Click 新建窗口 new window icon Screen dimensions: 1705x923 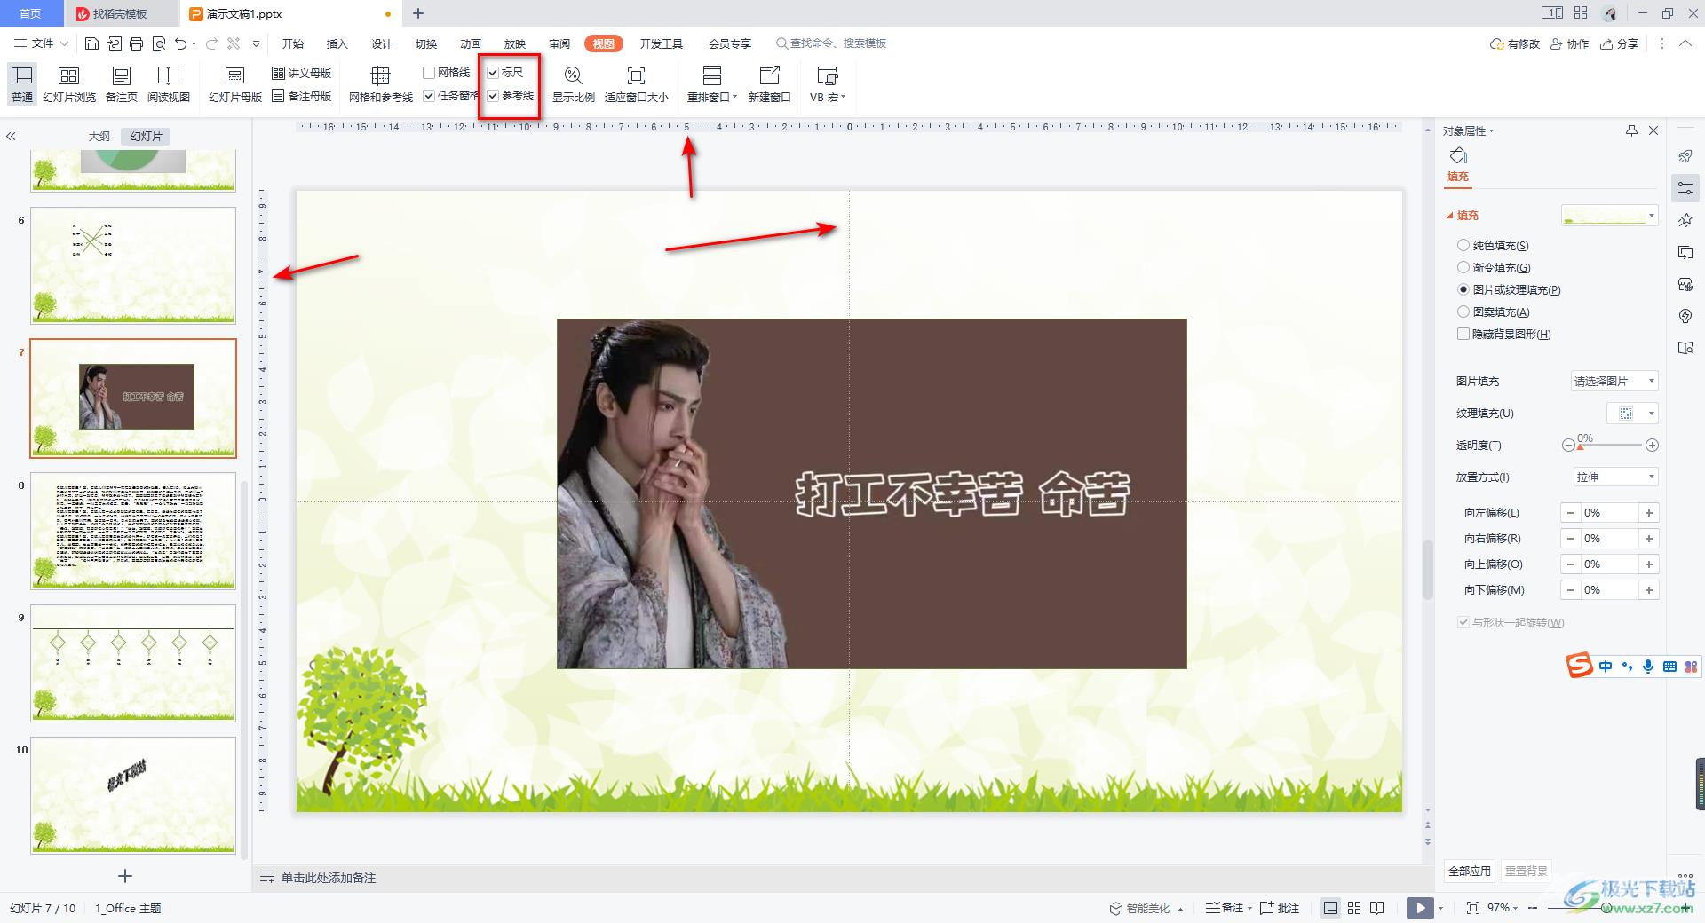click(769, 84)
